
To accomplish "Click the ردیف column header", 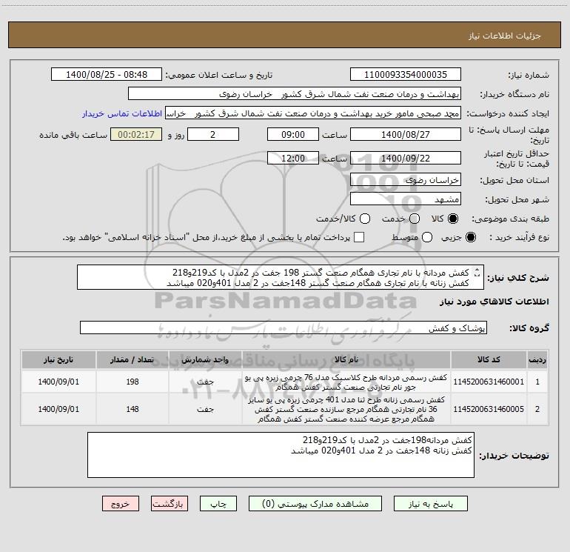I will (537, 359).
